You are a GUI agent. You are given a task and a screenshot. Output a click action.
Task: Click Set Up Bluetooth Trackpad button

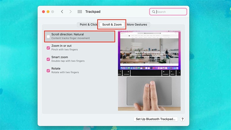click(x=156, y=119)
